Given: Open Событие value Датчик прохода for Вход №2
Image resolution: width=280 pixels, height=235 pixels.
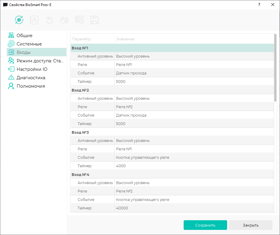Looking at the screenshot, I should (194, 115).
